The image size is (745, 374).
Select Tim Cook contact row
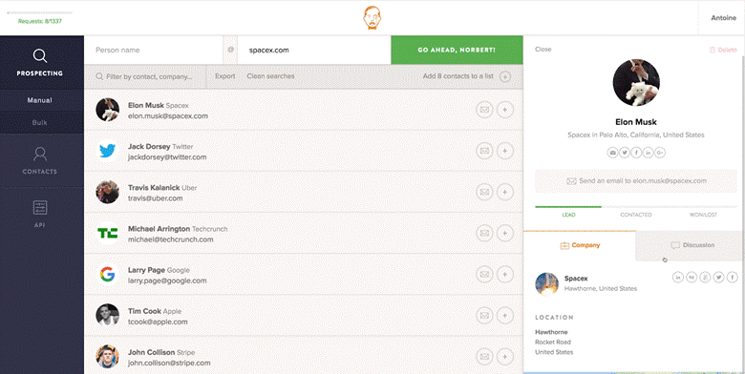(304, 316)
